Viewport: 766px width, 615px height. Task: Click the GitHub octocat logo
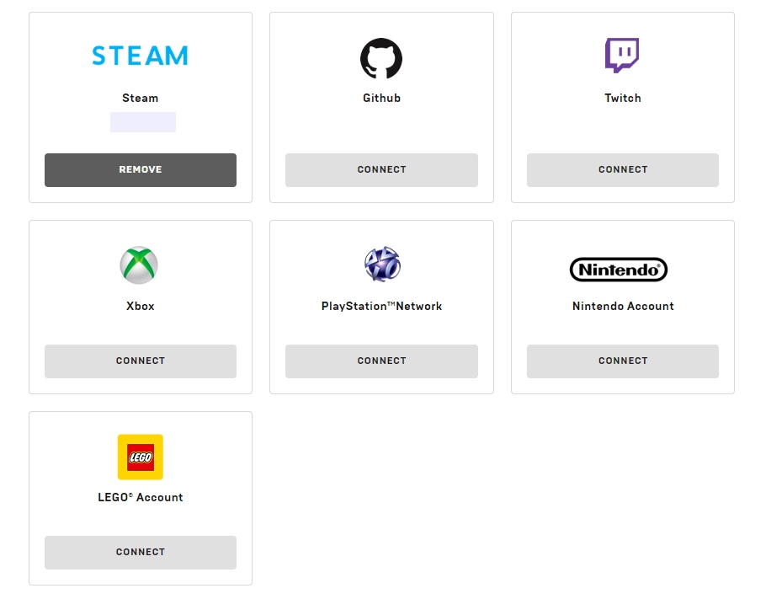[381, 58]
